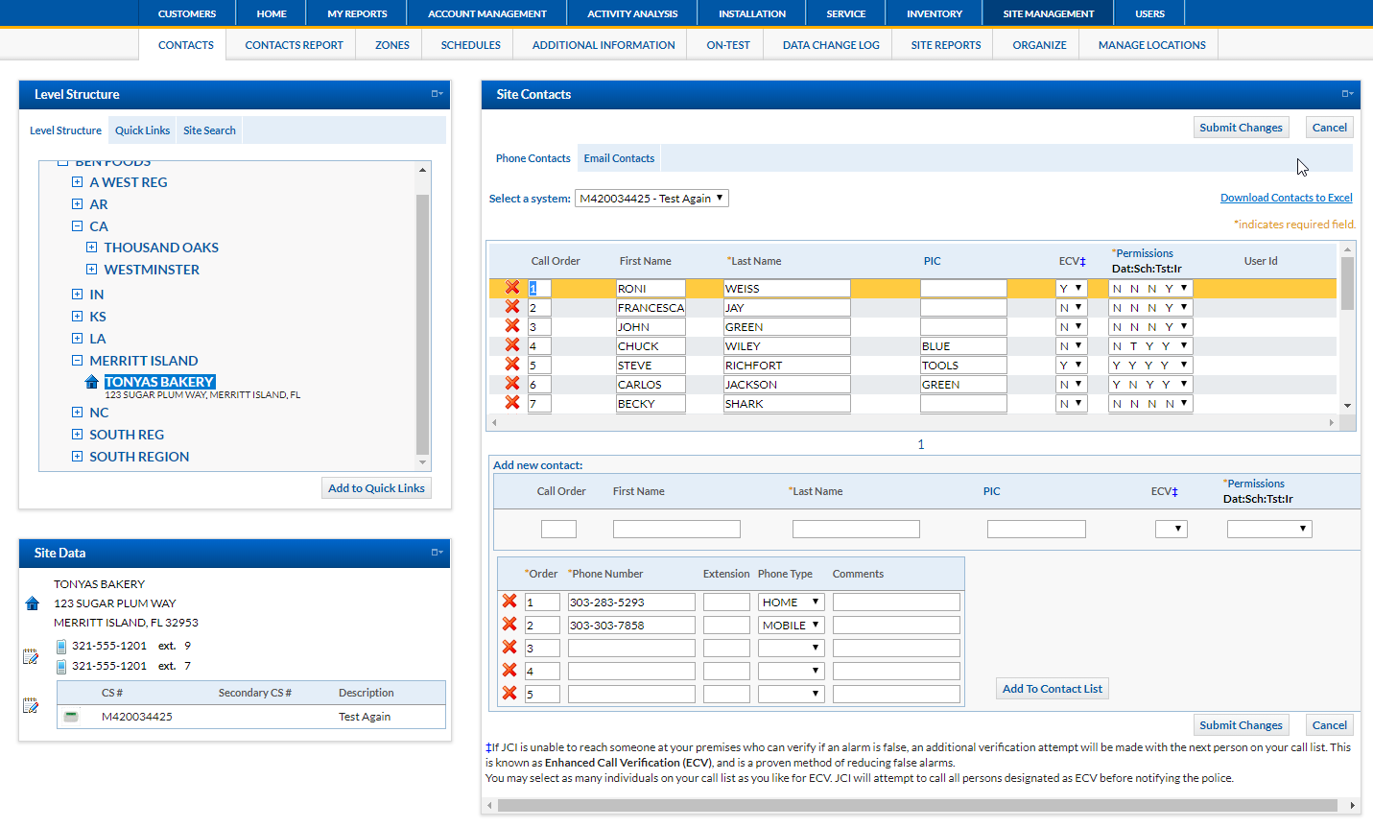Click the system icon beside M420034425
The height and width of the screenshot is (827, 1373).
(x=70, y=717)
